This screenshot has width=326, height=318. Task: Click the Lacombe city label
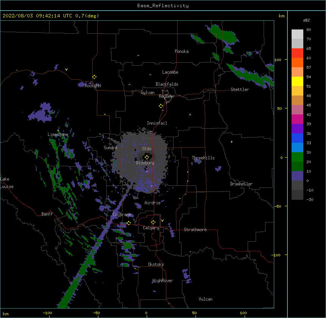(x=170, y=72)
